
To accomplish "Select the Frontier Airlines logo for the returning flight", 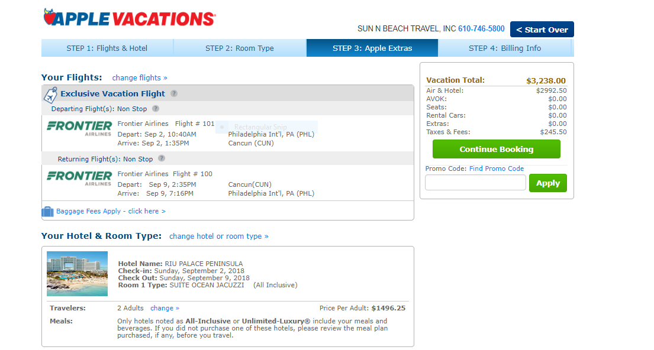I will pos(79,177).
